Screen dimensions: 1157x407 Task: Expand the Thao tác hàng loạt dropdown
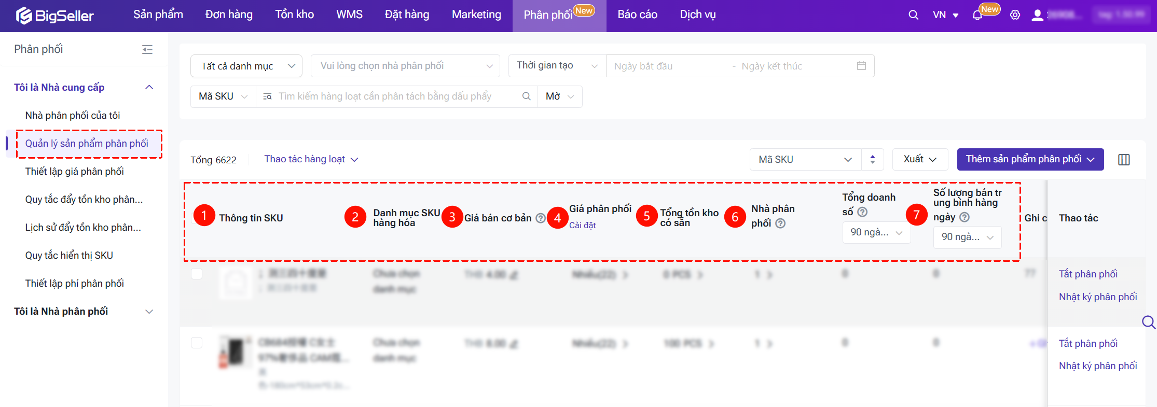311,159
